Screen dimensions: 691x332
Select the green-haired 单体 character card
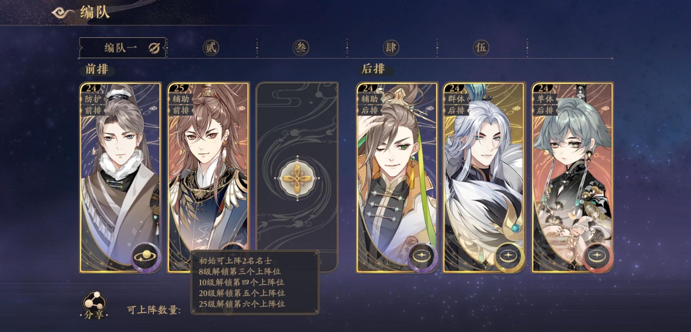[x=572, y=177]
